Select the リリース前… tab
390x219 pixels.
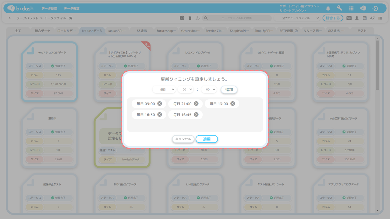click(x=313, y=31)
